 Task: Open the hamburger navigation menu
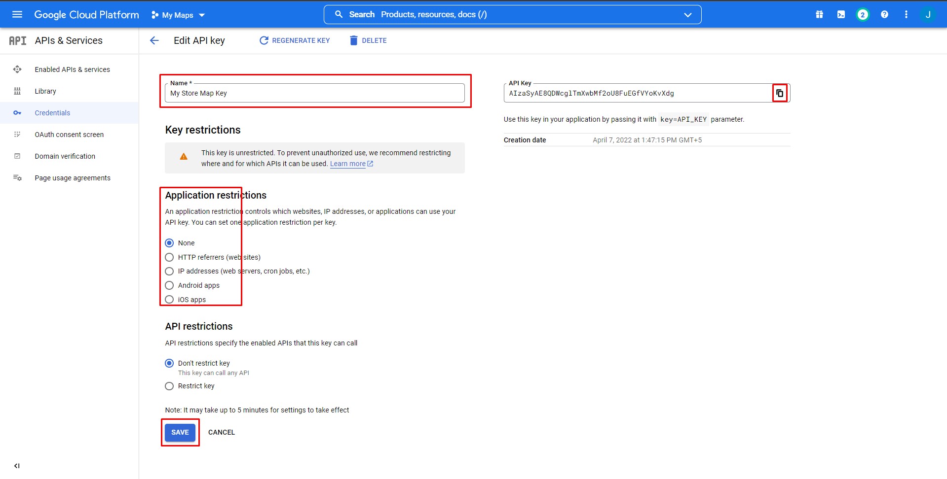click(17, 14)
